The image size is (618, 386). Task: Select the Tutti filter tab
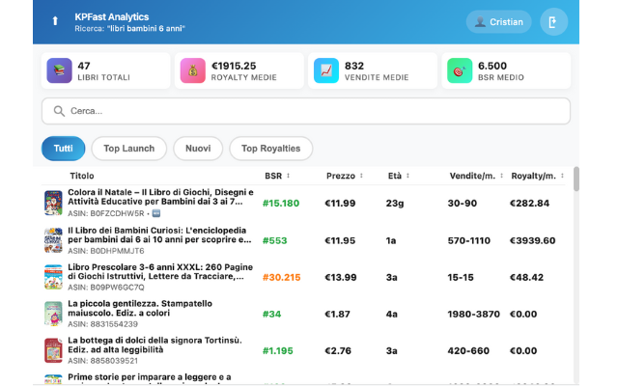click(63, 149)
